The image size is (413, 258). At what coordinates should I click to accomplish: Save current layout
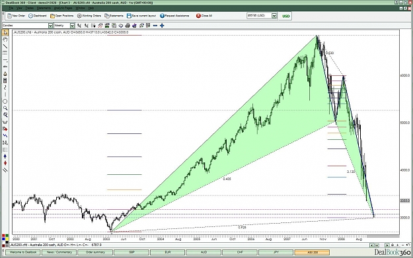point(141,16)
